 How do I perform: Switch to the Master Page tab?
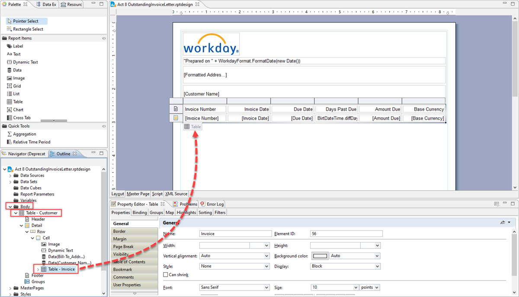click(138, 194)
